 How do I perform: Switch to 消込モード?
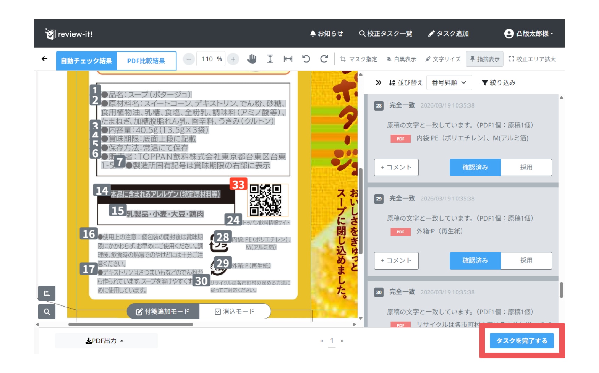point(235,311)
